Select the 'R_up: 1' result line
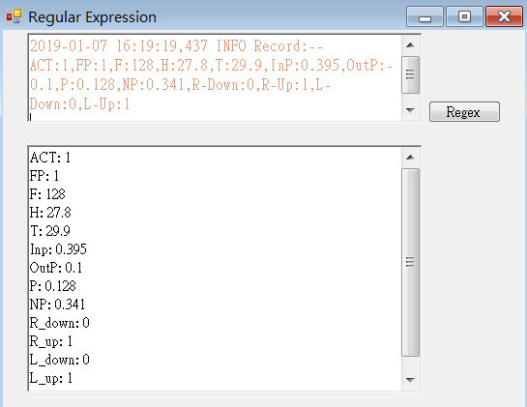527x407 pixels. (x=50, y=341)
